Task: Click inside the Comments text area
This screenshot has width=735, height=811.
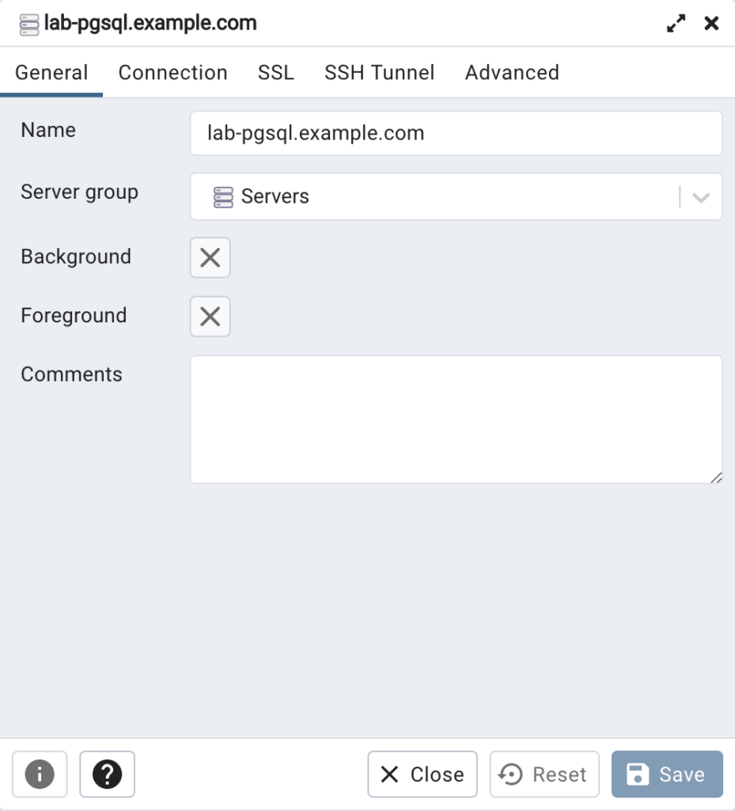Action: (457, 420)
